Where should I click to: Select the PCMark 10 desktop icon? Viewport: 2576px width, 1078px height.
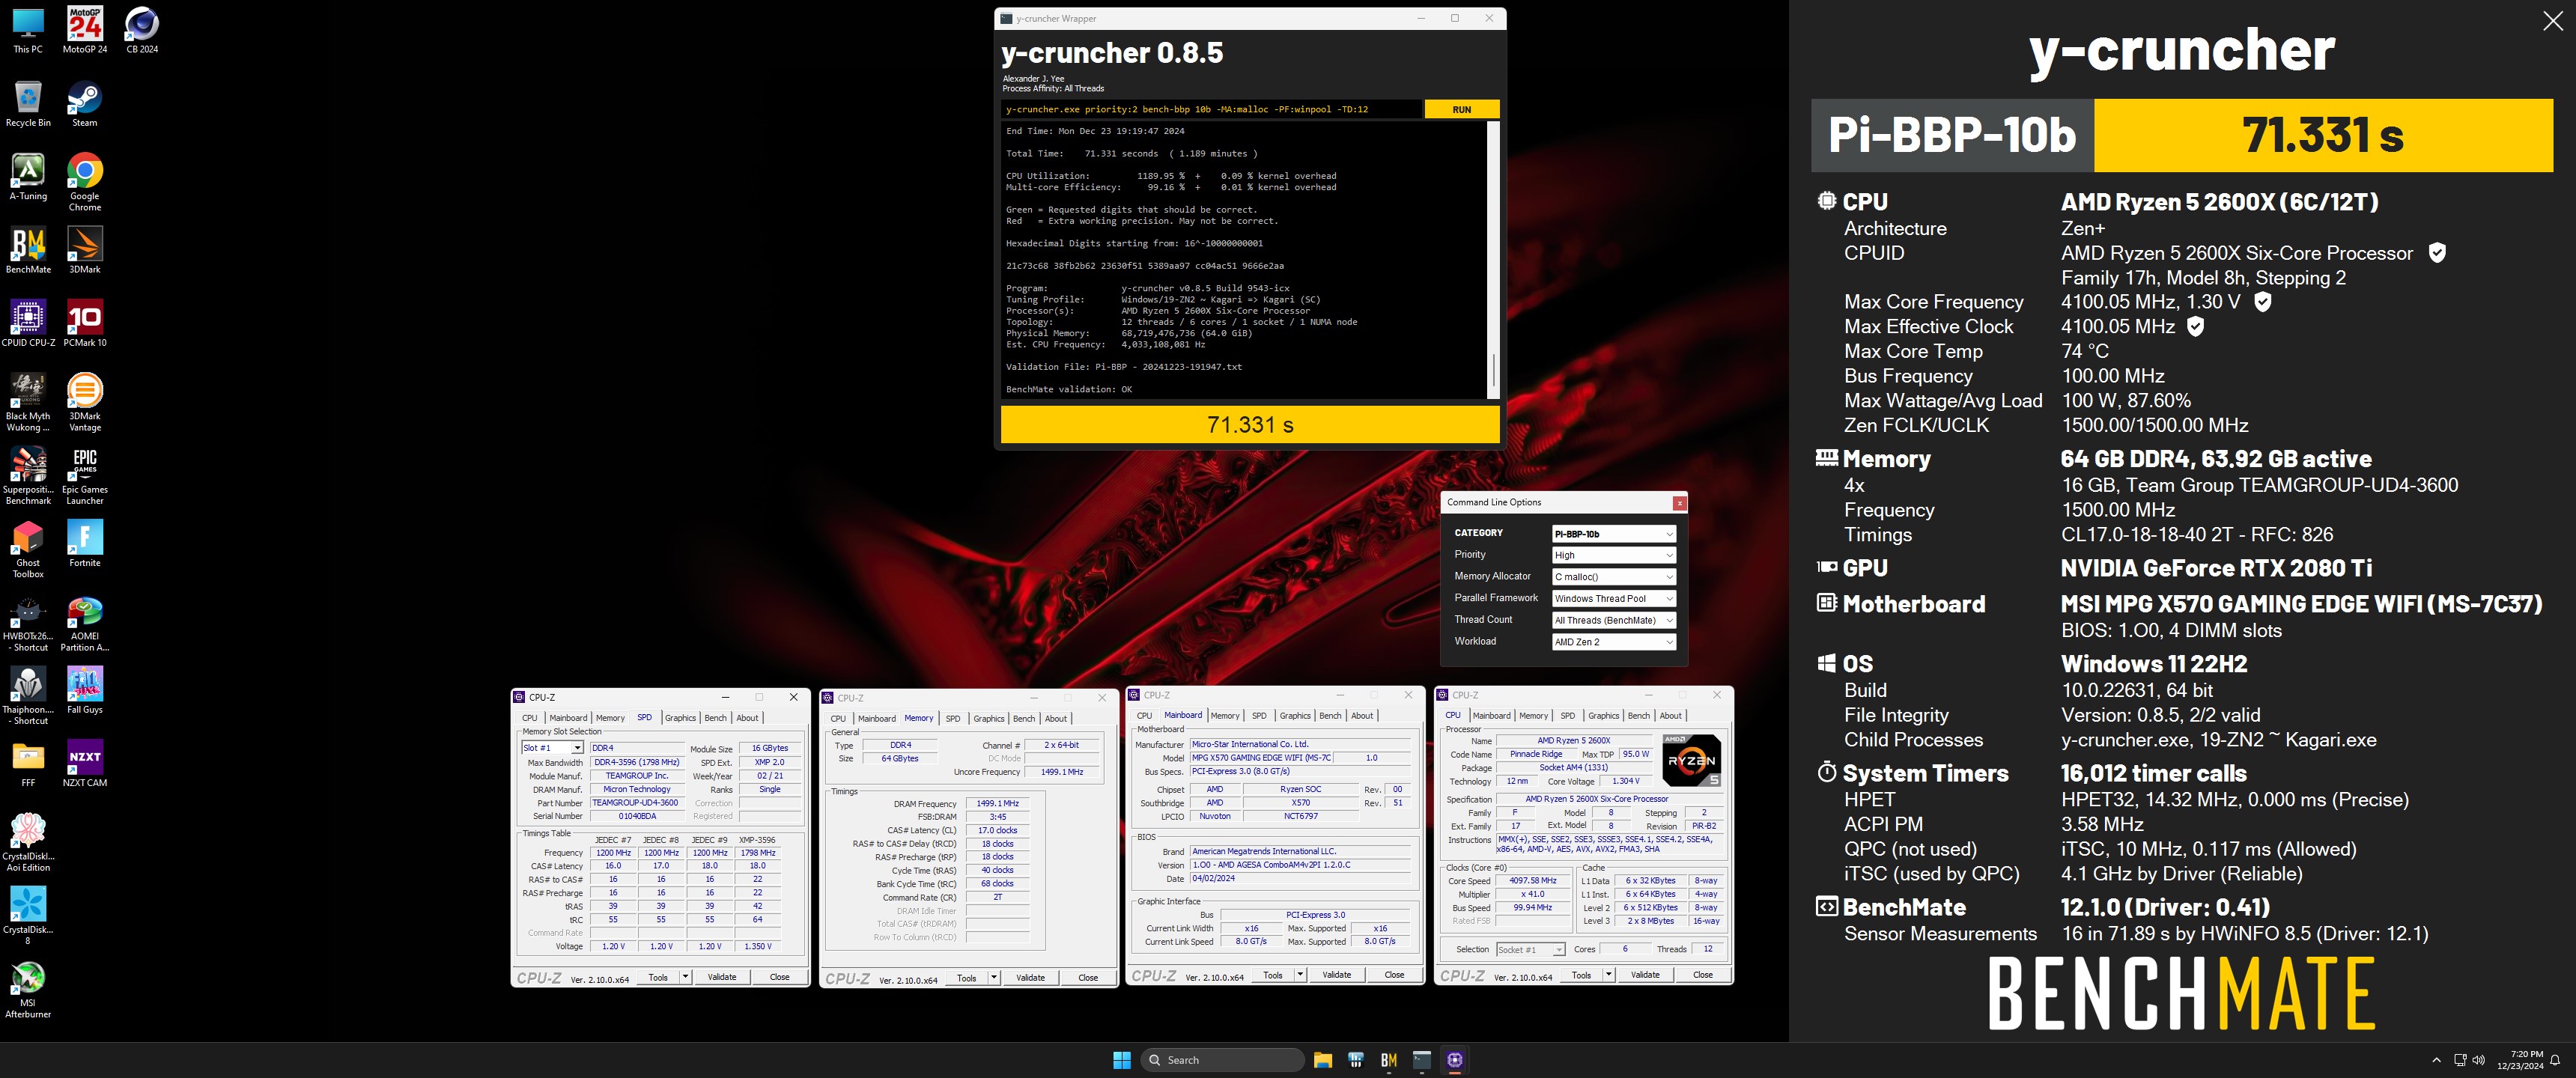[x=85, y=323]
